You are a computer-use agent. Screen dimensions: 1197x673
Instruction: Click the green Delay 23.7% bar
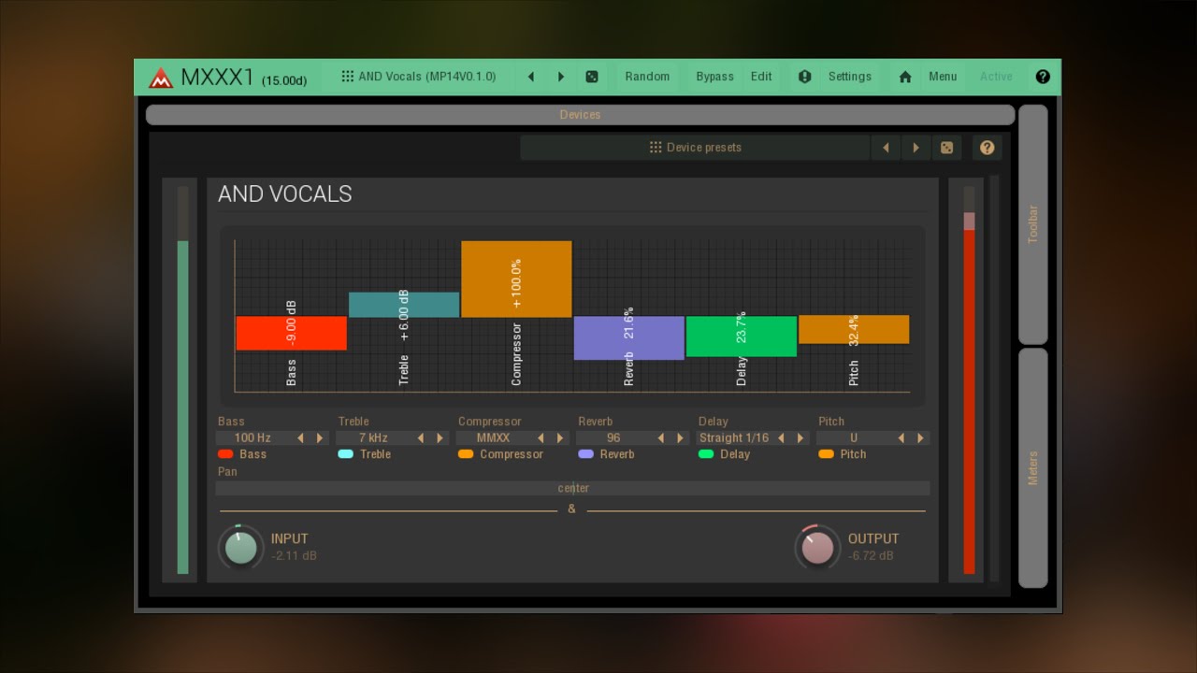point(742,336)
